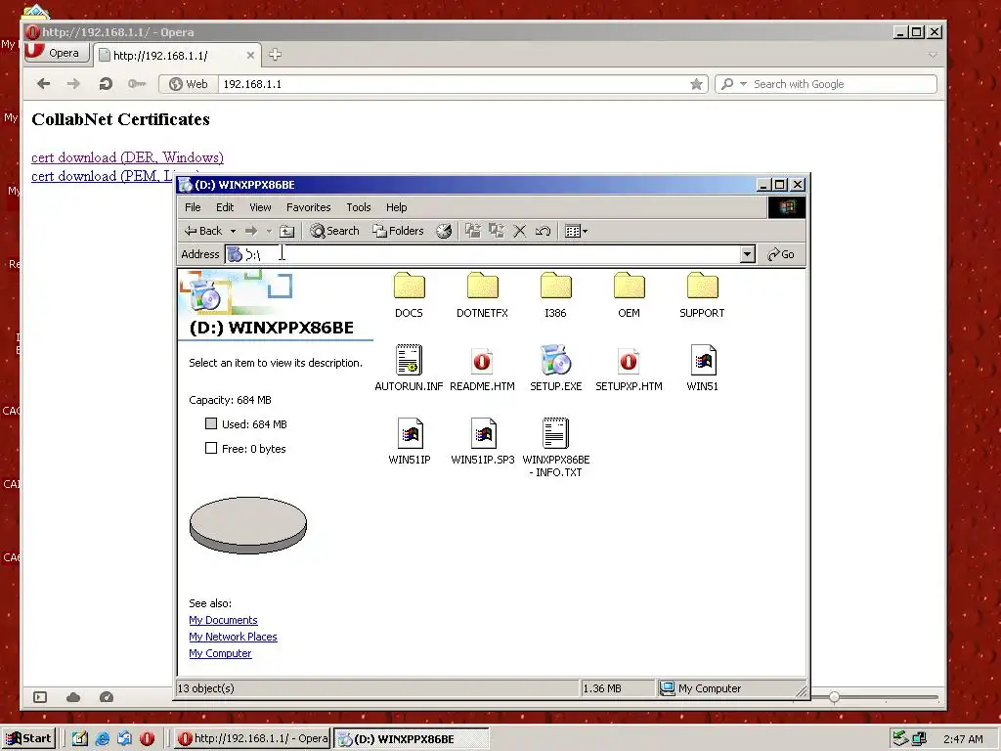
Task: Click the Copy To toolbar icon
Action: (496, 231)
